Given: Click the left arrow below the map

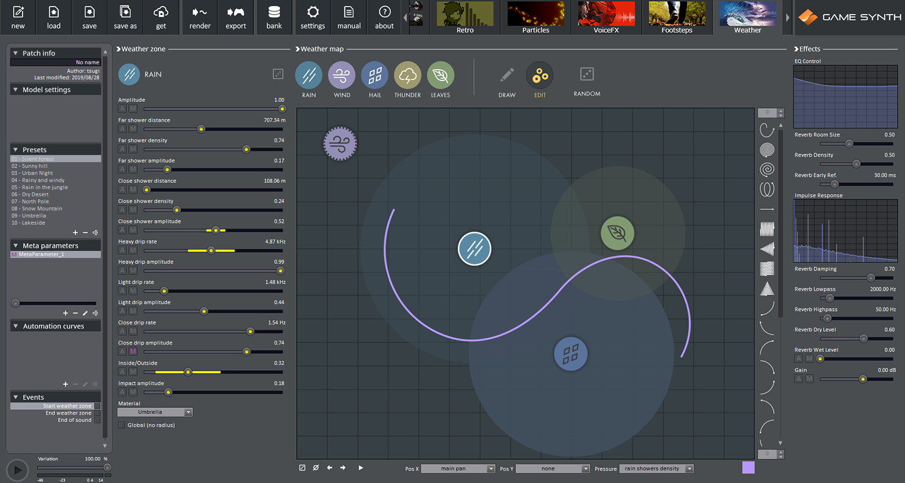Looking at the screenshot, I should coord(330,468).
